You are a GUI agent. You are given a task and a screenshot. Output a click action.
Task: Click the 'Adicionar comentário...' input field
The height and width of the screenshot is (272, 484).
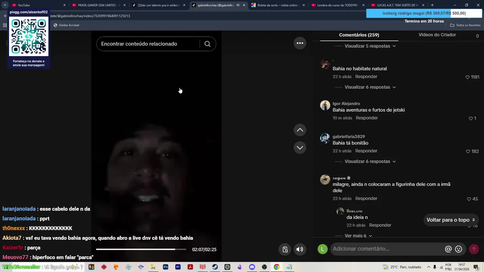(386, 249)
